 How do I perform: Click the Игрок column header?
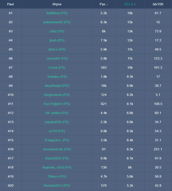click(57, 4)
